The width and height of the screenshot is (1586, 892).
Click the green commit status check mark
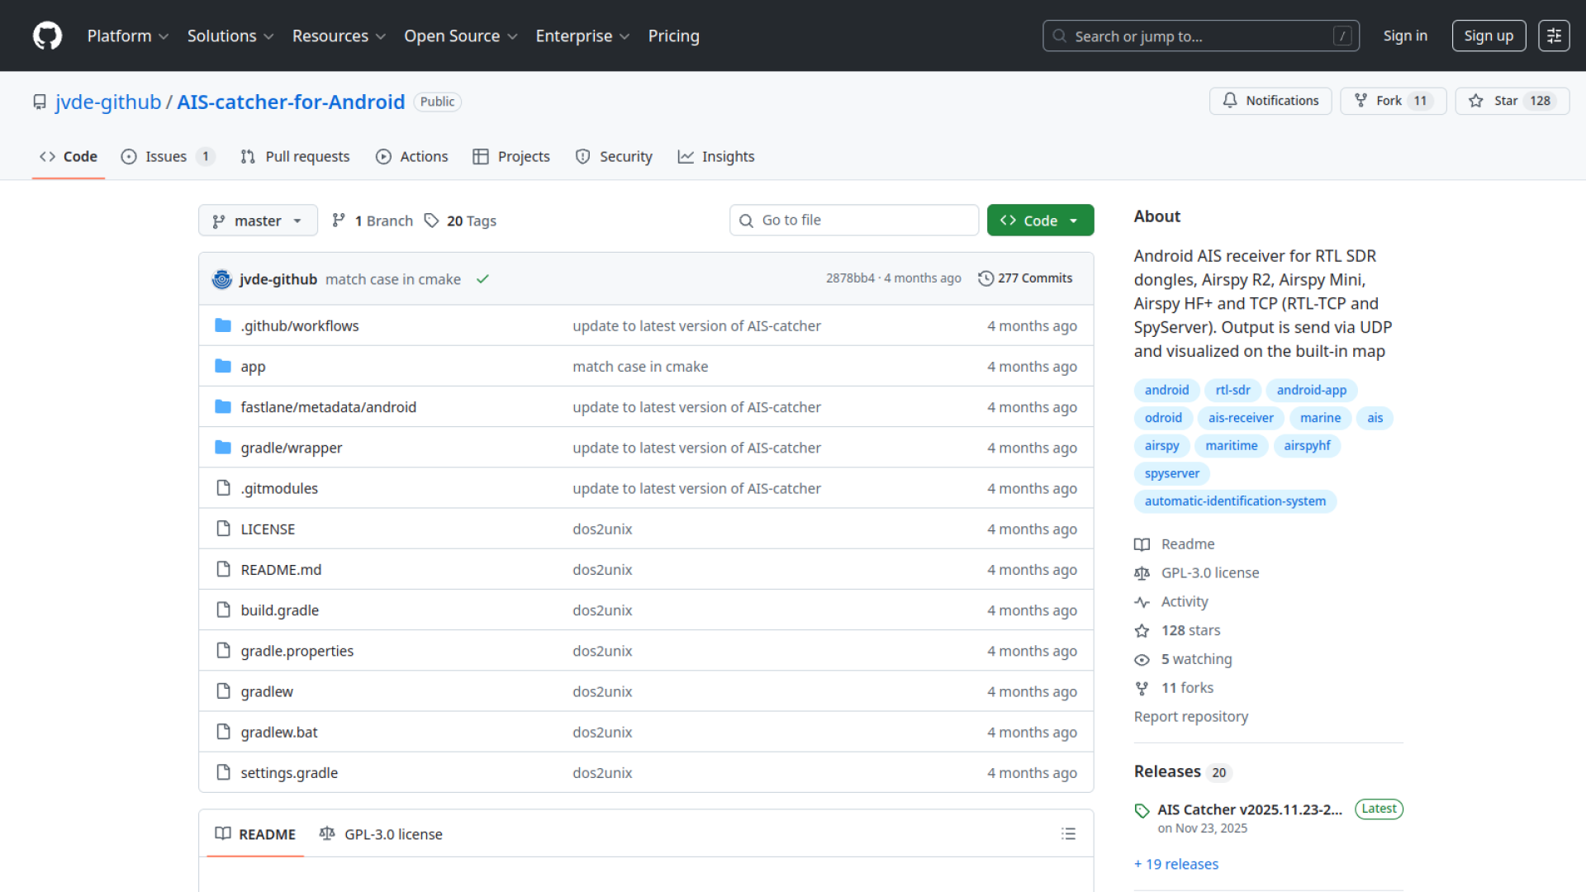tap(482, 279)
